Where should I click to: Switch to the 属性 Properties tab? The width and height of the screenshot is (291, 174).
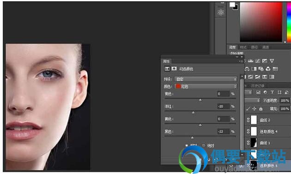tap(166, 61)
